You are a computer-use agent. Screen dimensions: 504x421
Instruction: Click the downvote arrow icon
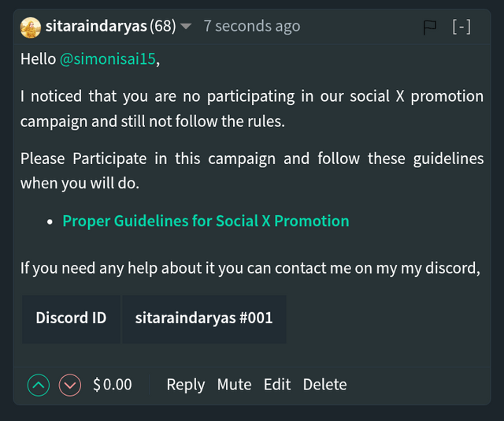coord(70,385)
